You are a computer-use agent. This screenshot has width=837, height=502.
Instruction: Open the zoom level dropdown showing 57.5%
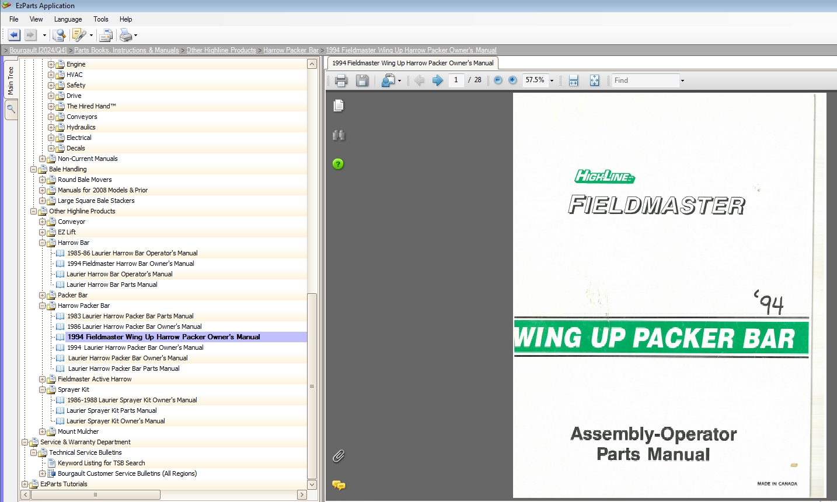coord(551,80)
